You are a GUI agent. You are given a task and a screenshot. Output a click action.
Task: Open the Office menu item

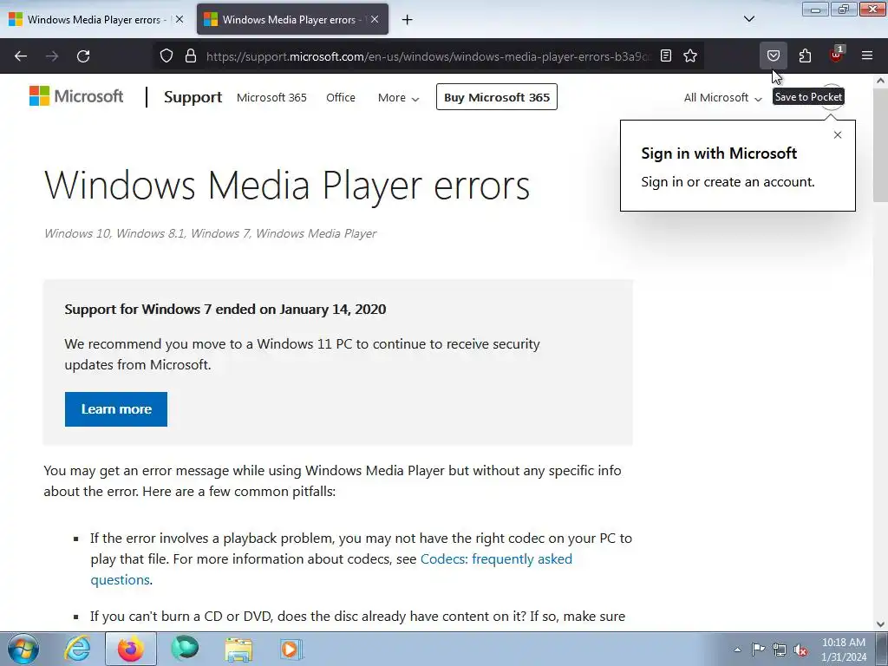(x=341, y=97)
